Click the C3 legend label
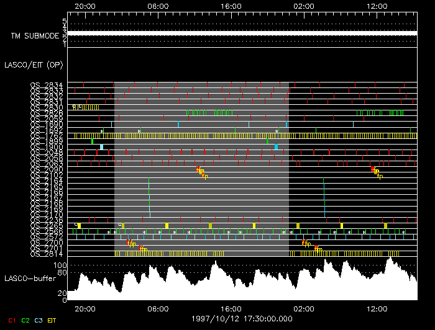Viewport: 435px width, 330px height. (39, 320)
